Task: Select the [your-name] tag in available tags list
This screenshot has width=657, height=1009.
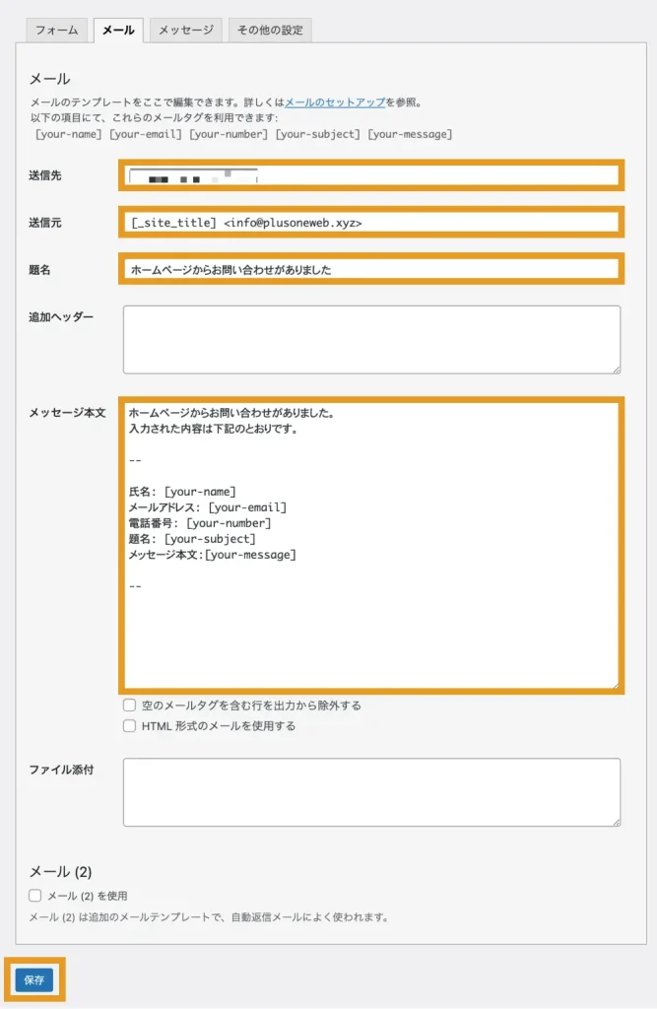Action: tap(68, 134)
